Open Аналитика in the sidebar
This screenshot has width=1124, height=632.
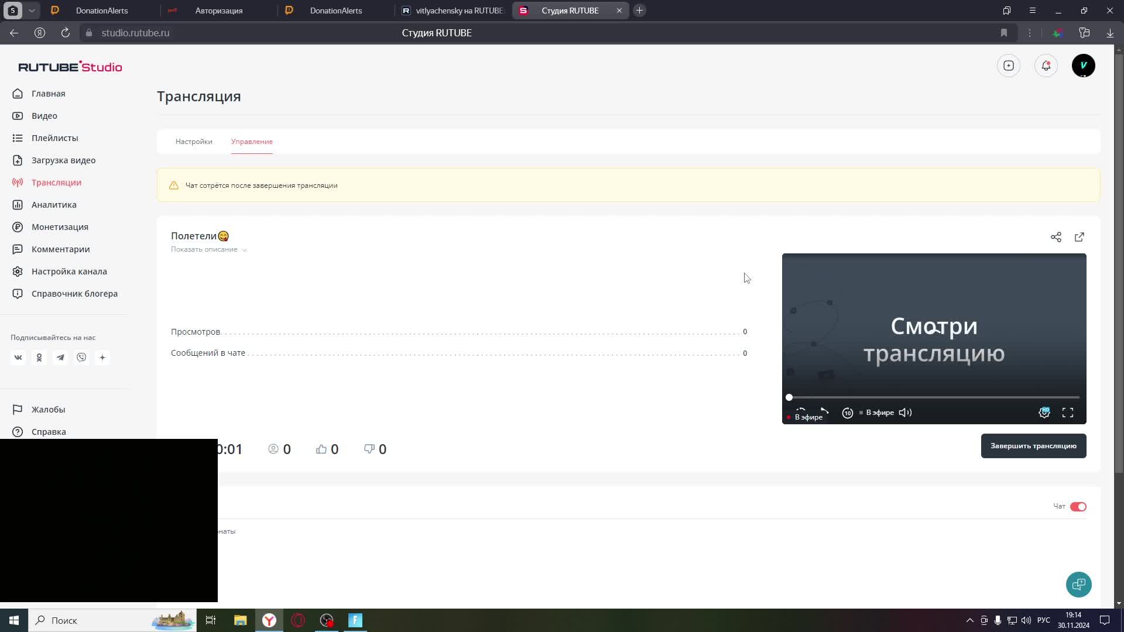[x=54, y=205]
